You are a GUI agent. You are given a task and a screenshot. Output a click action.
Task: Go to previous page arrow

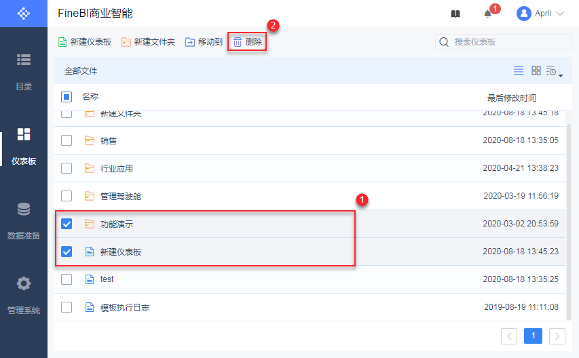(509, 336)
